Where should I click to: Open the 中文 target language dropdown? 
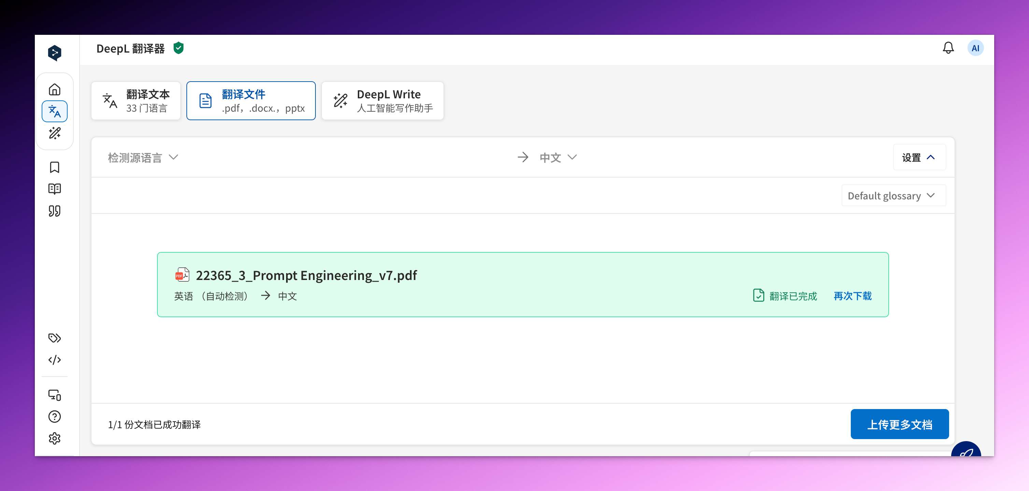tap(558, 157)
